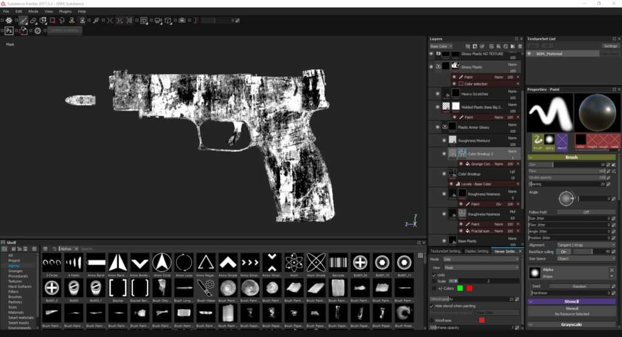Open the Mode menu

pos(33,12)
